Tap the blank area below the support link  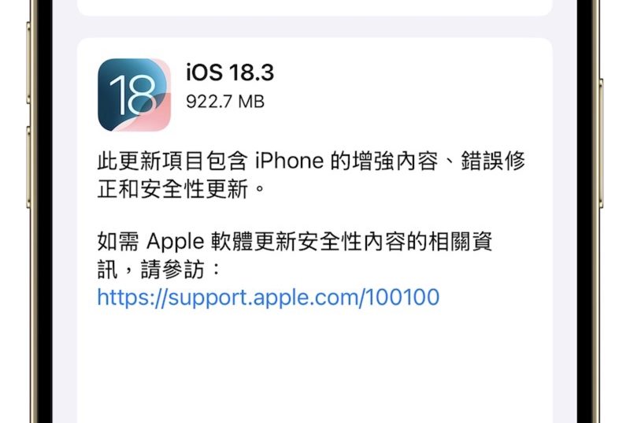(x=314, y=365)
